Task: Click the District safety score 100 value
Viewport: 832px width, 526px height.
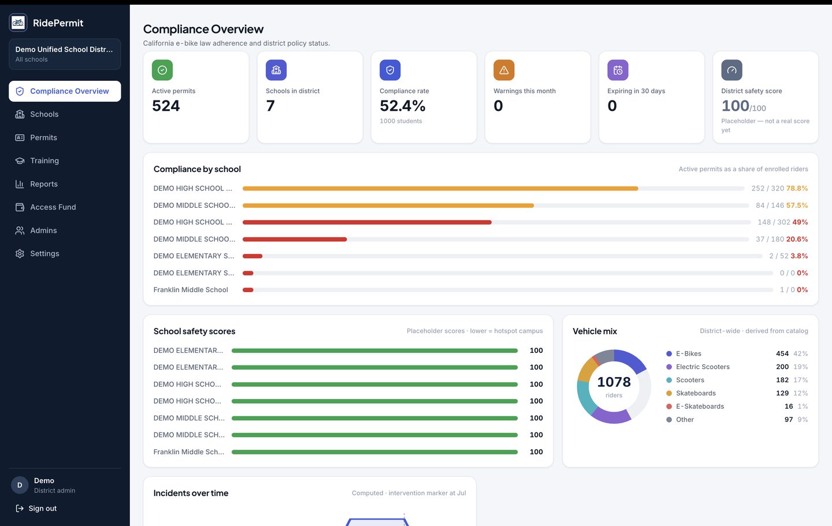Action: tap(744, 106)
